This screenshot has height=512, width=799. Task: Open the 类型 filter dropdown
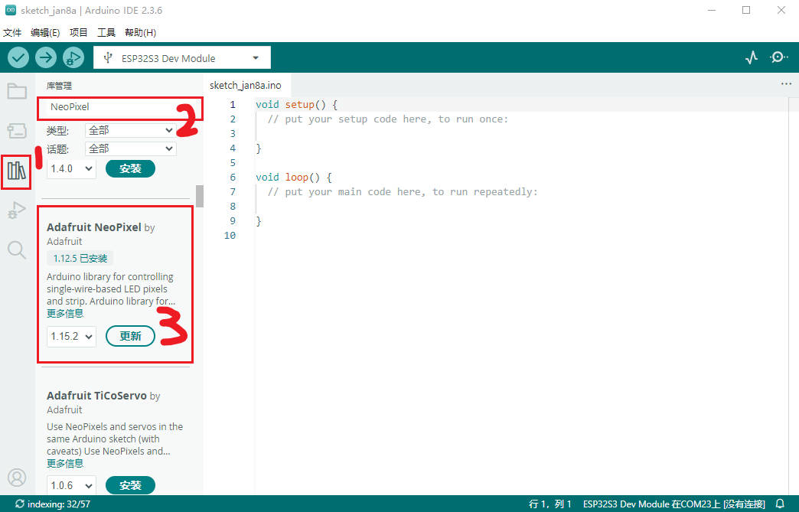pos(131,130)
